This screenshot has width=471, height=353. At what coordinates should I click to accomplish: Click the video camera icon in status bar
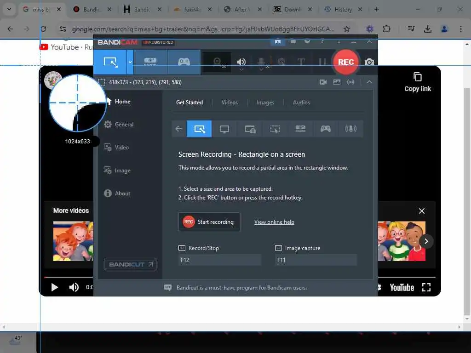pos(323,82)
